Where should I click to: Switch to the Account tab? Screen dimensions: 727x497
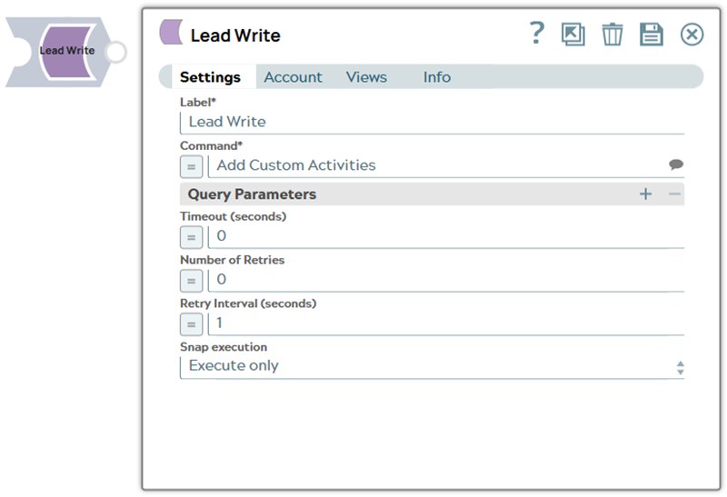(x=293, y=77)
